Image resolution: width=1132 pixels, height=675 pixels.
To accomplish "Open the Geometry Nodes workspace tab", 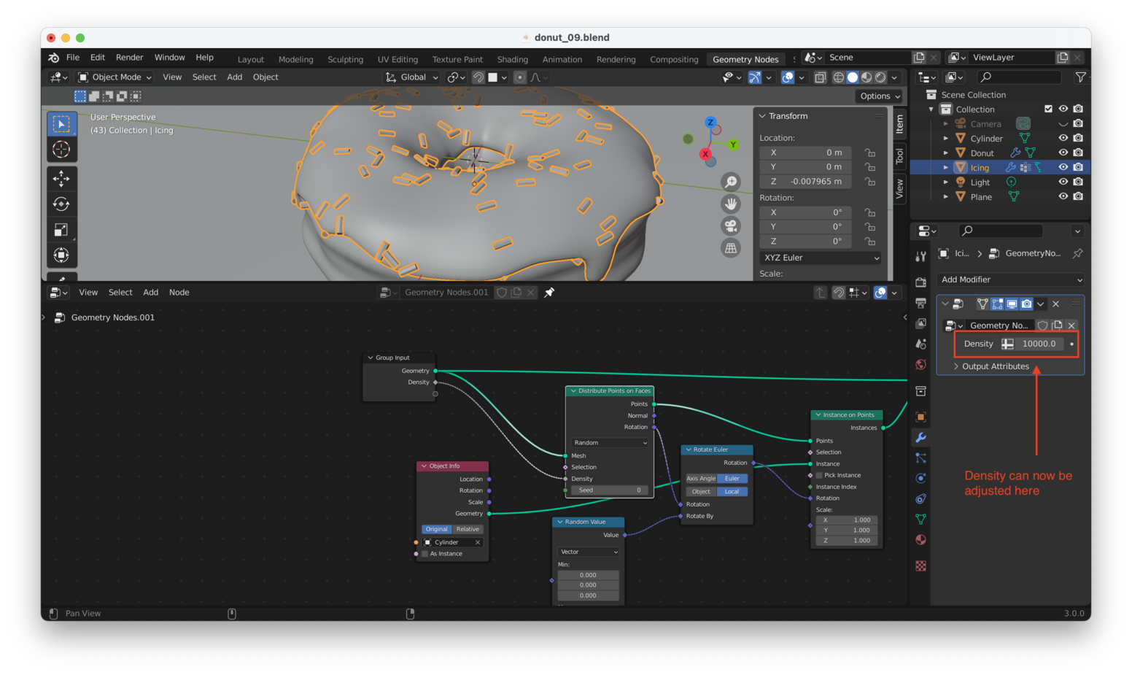I will [746, 59].
